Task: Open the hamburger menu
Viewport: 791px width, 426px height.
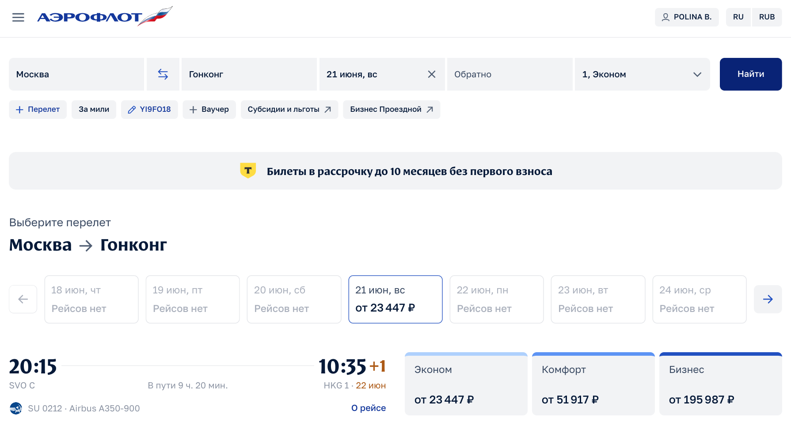Action: [x=18, y=17]
